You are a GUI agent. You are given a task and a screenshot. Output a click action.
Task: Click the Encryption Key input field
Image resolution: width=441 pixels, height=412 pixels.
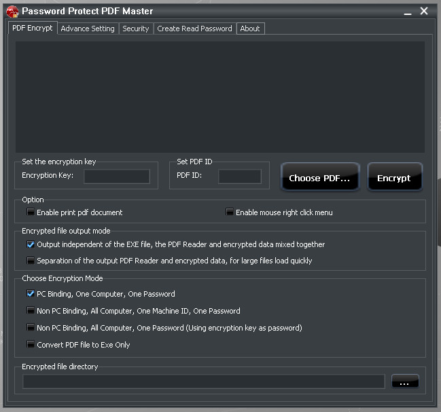117,176
